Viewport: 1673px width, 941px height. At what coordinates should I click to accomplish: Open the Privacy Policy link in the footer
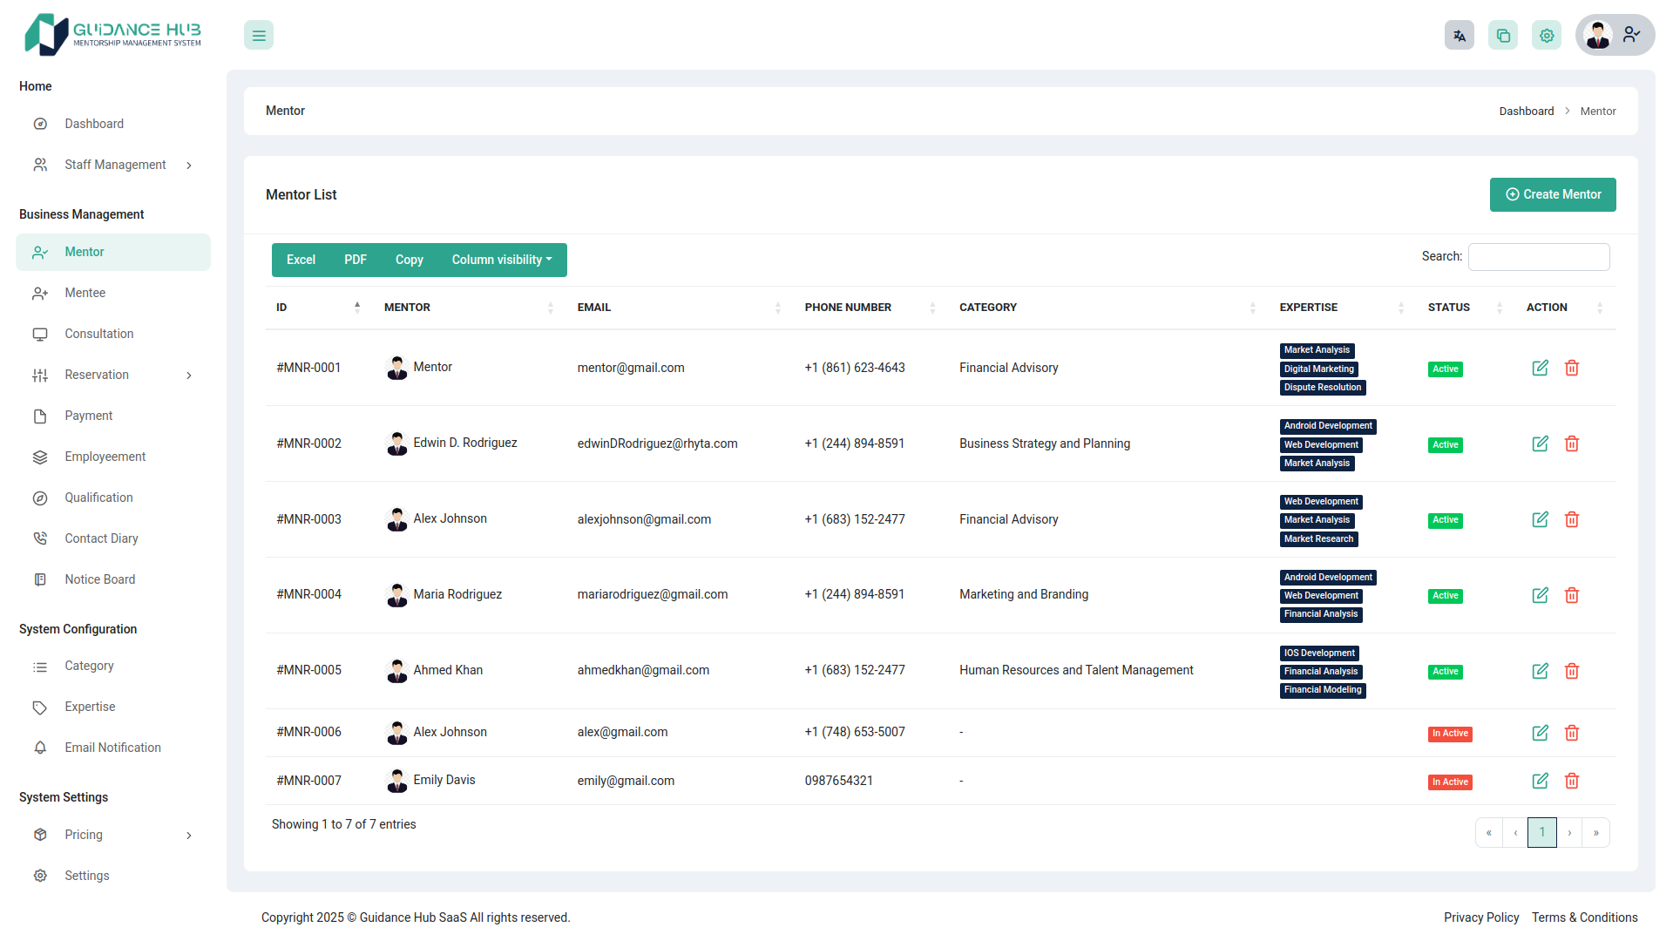(x=1481, y=917)
